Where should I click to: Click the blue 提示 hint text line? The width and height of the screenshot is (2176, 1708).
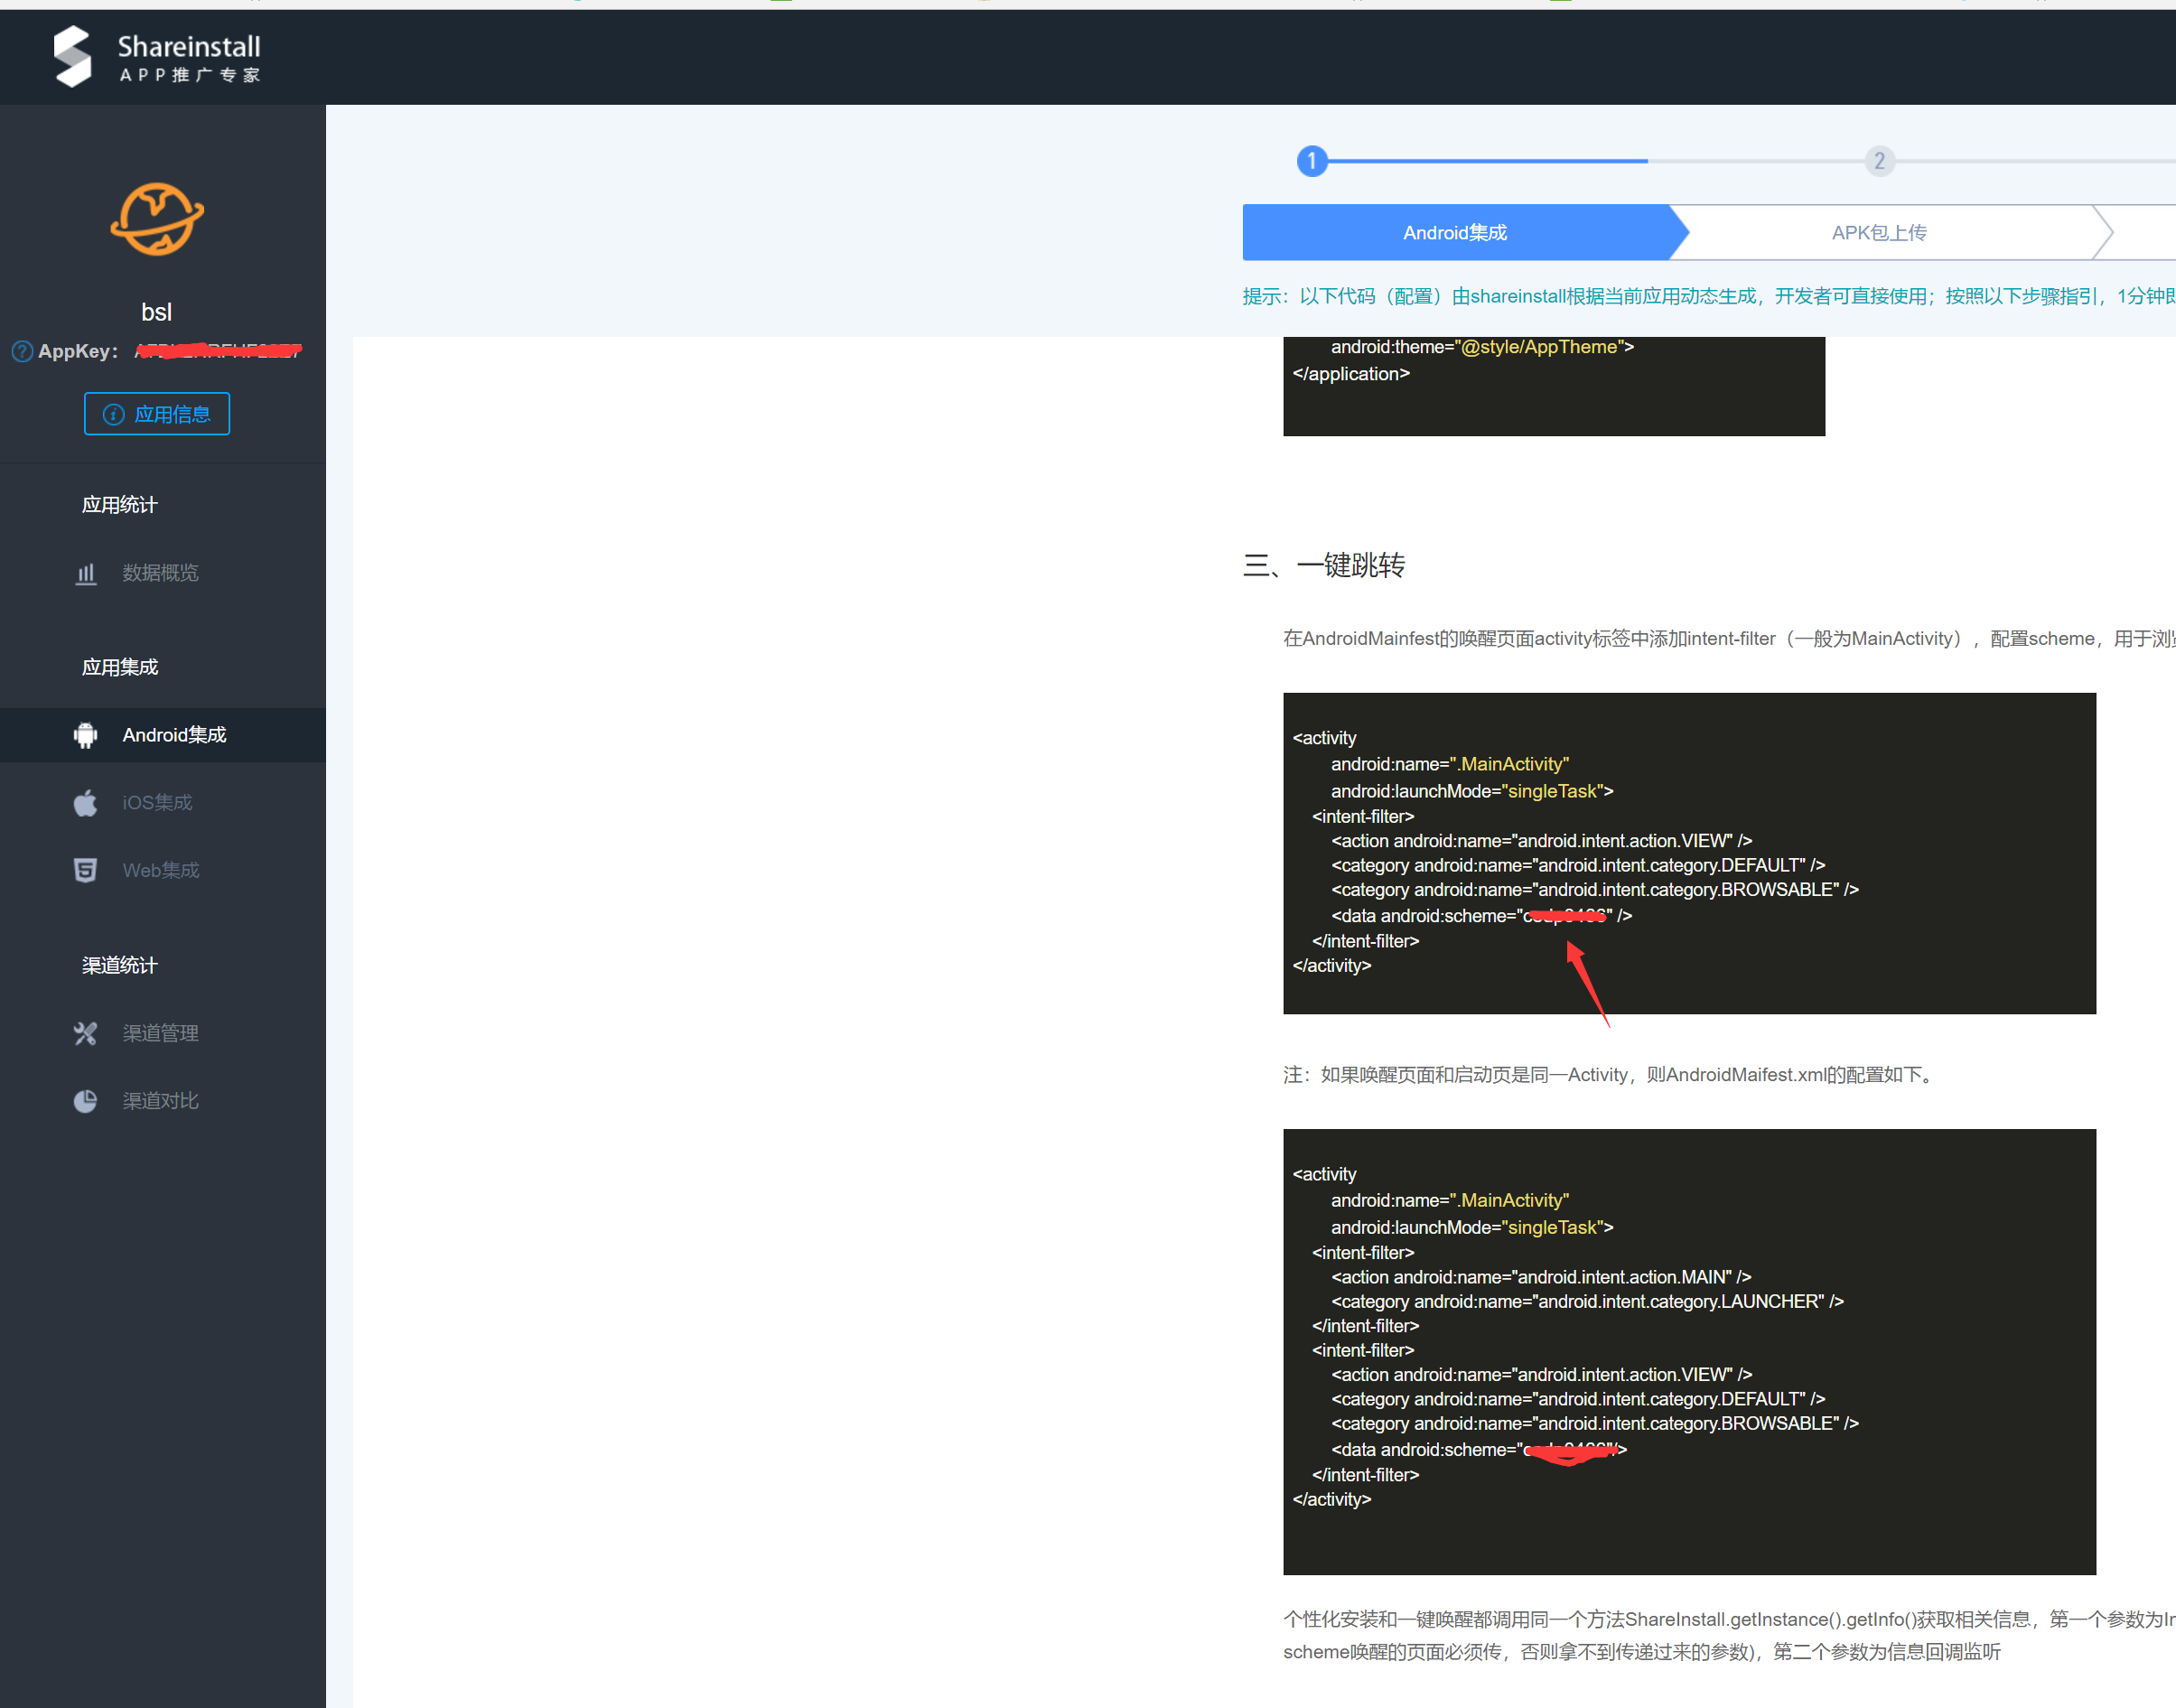pos(1708,297)
